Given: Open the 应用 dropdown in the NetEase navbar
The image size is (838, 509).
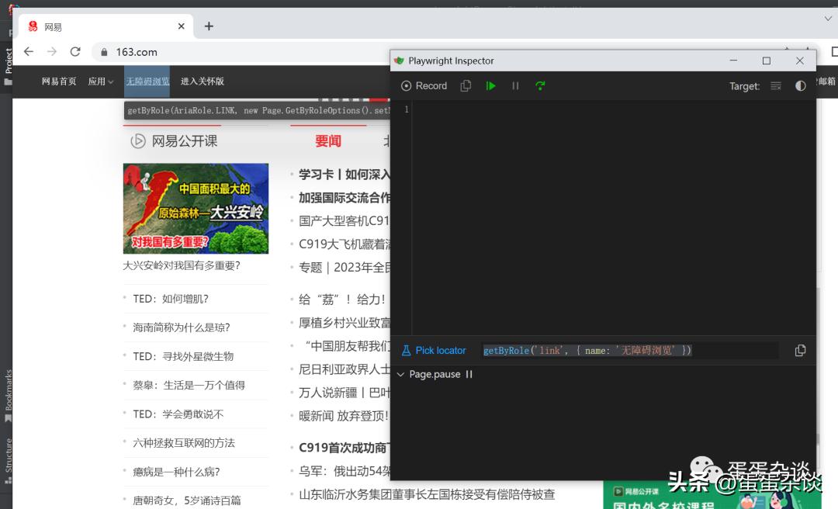Looking at the screenshot, I should (x=99, y=81).
